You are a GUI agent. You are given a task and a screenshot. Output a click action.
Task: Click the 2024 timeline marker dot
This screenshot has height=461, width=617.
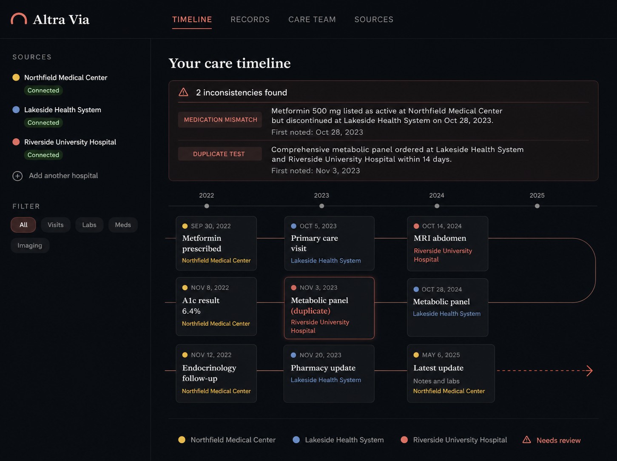[x=437, y=206]
